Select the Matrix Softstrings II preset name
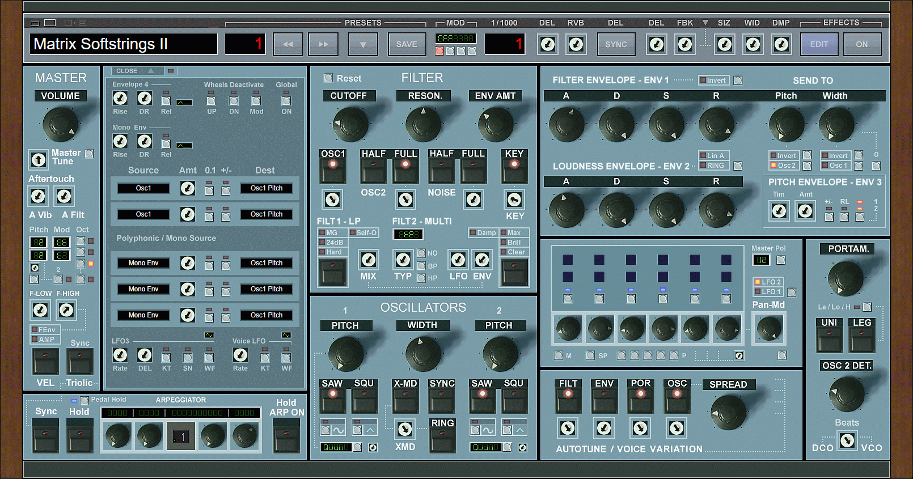913x479 pixels. pyautogui.click(x=124, y=44)
